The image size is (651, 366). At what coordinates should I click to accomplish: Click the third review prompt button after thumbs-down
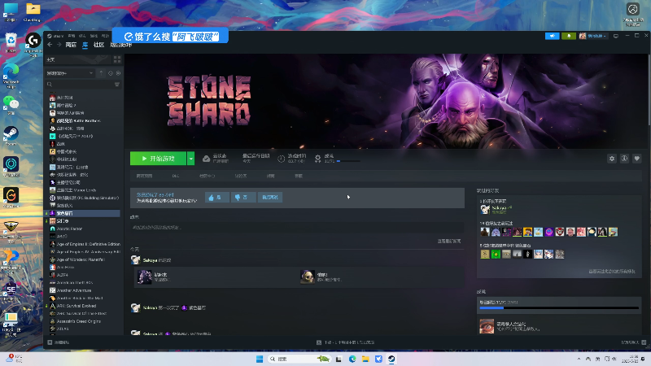tap(270, 198)
